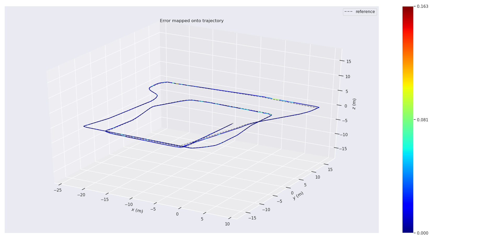Click the −5 tick on z axis

[x=345, y=121]
